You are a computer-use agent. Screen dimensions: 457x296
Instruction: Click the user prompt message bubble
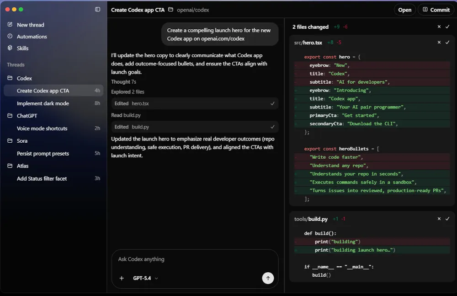tap(220, 34)
